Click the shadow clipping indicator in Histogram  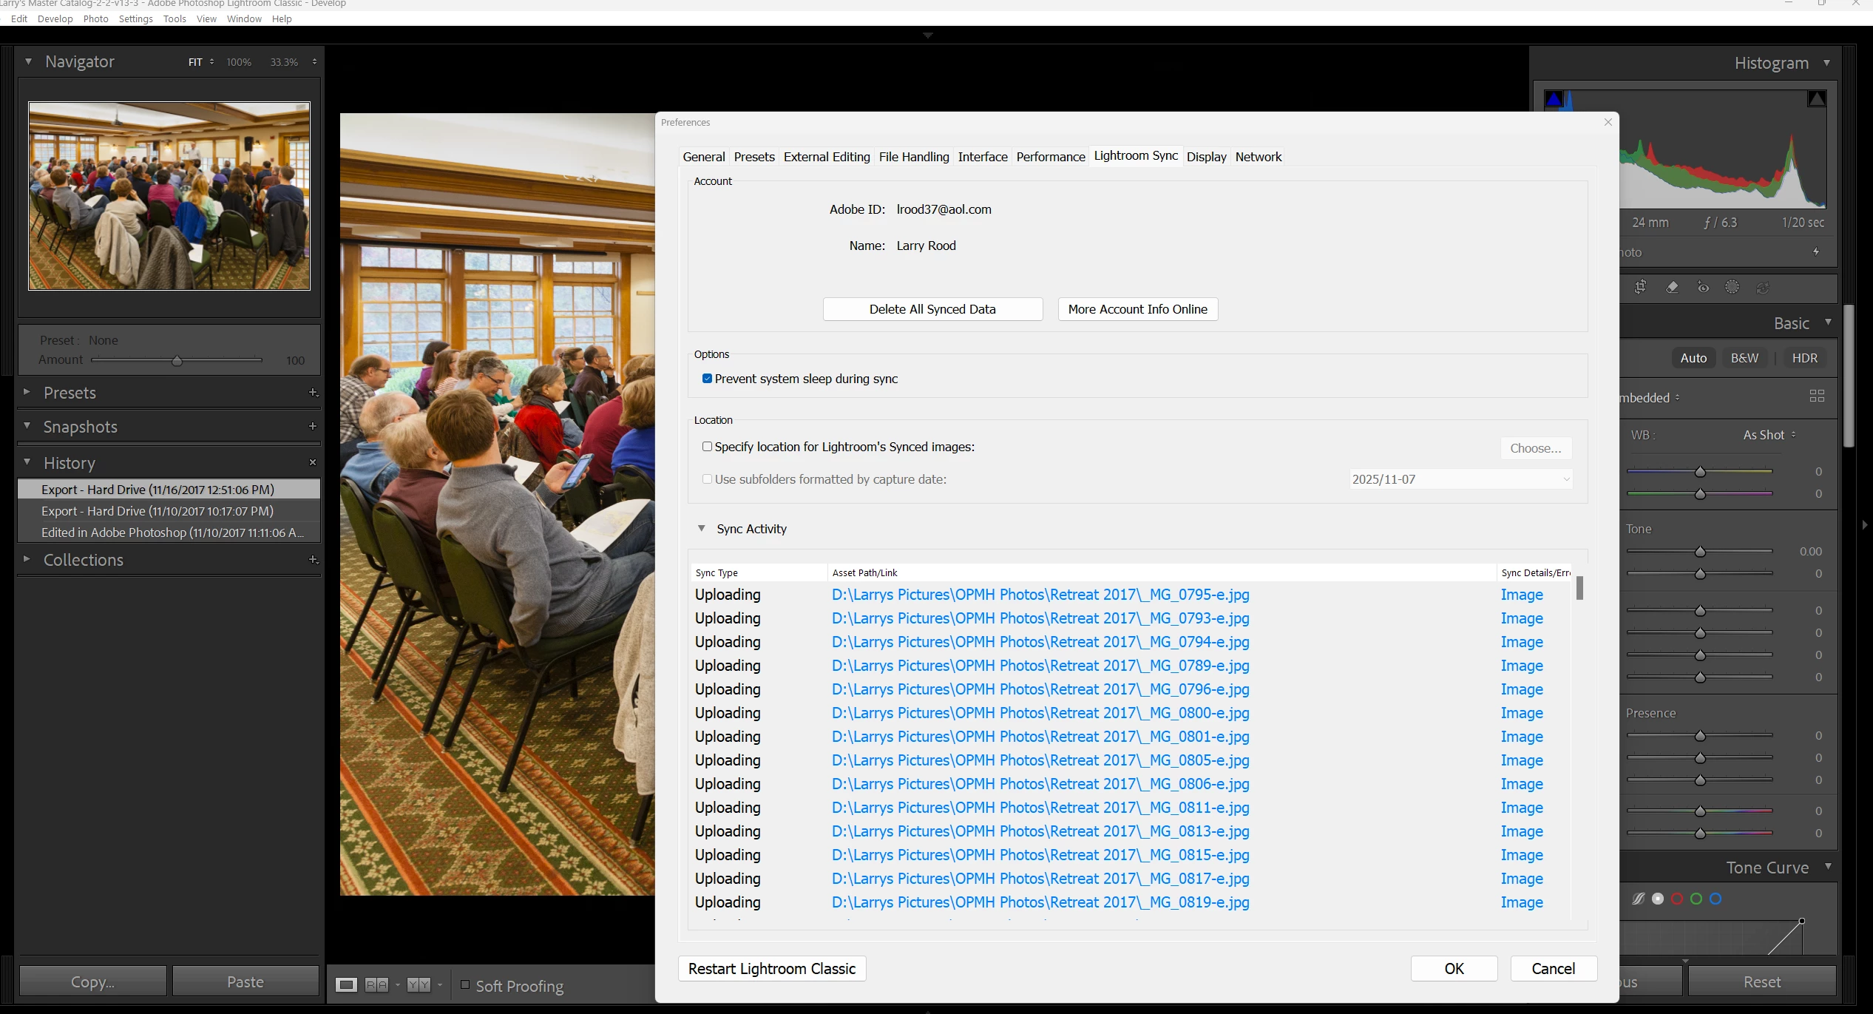[1554, 99]
